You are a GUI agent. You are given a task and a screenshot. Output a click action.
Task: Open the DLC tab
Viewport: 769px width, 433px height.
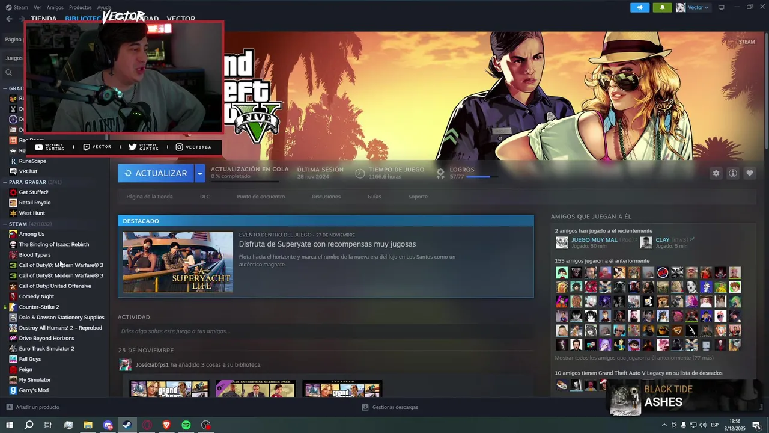tap(205, 197)
